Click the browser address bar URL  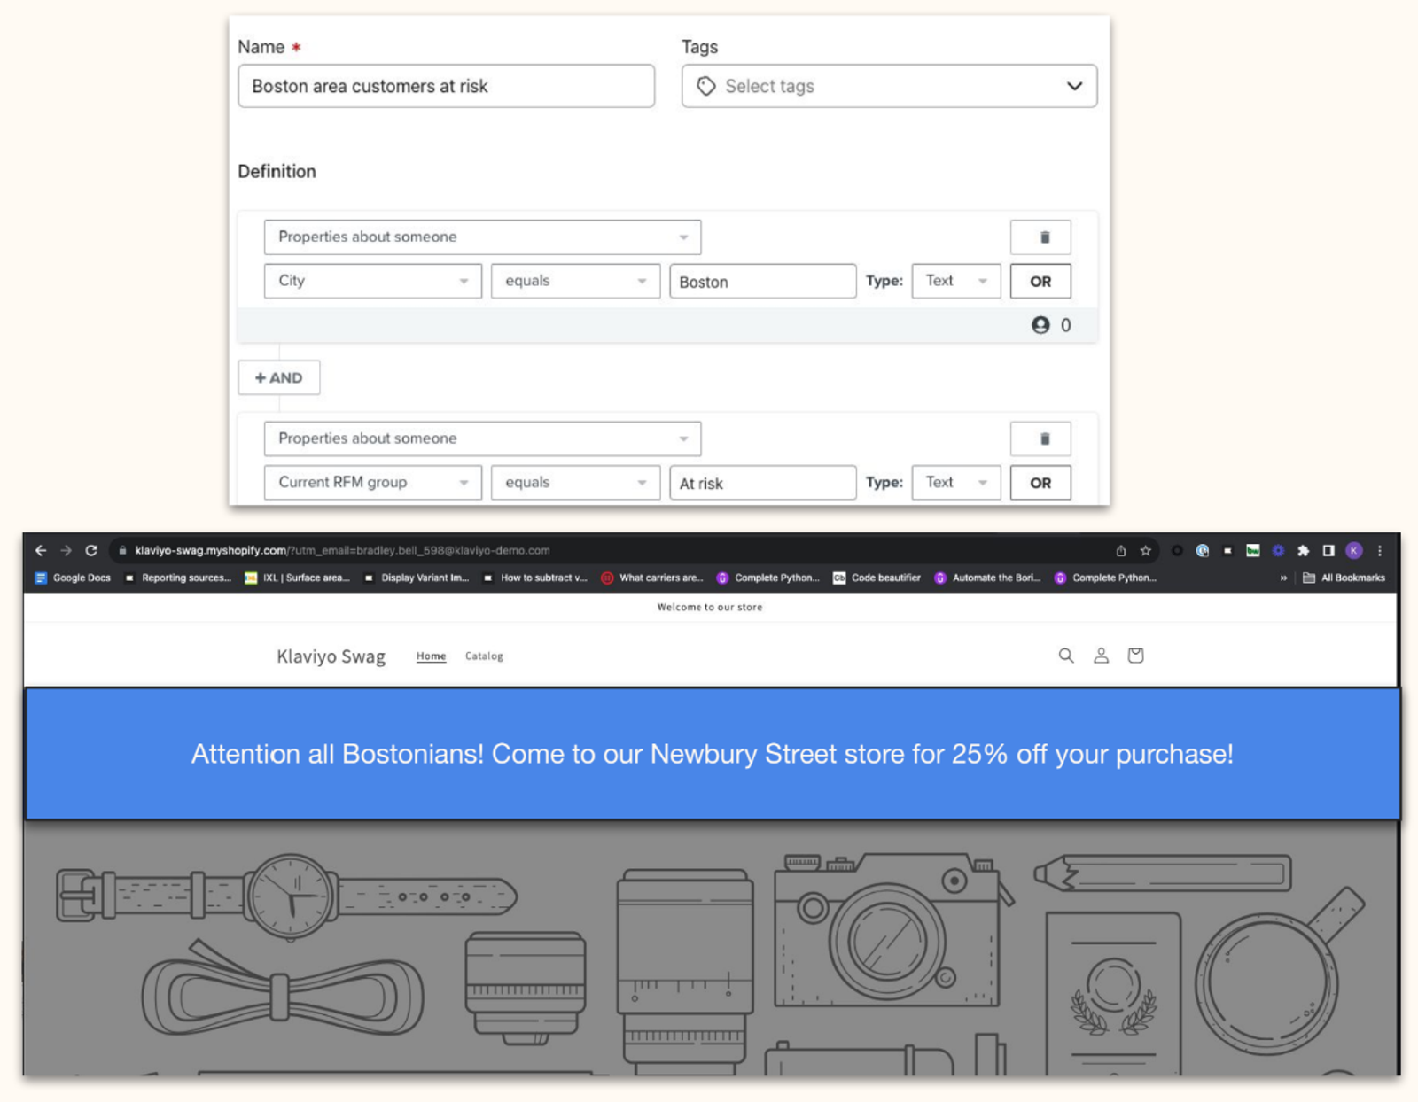tap(342, 550)
